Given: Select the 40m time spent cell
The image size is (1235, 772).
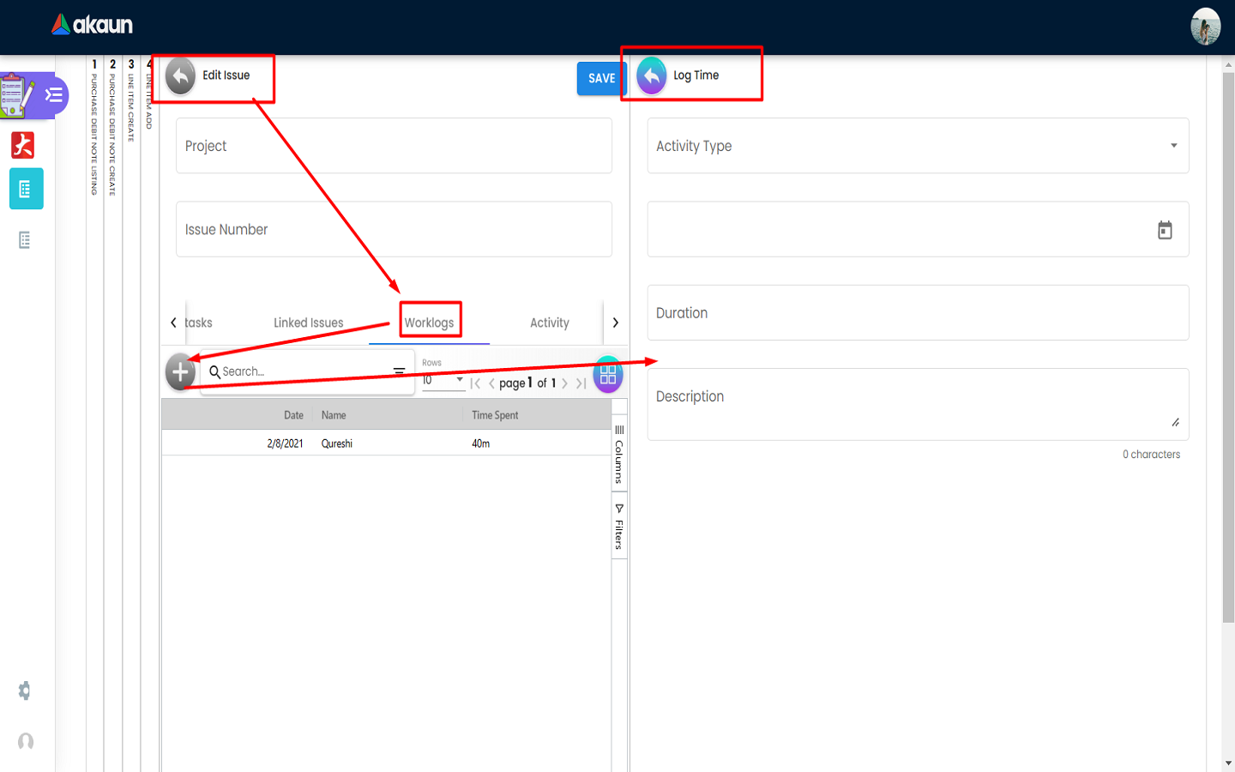Looking at the screenshot, I should [x=481, y=443].
